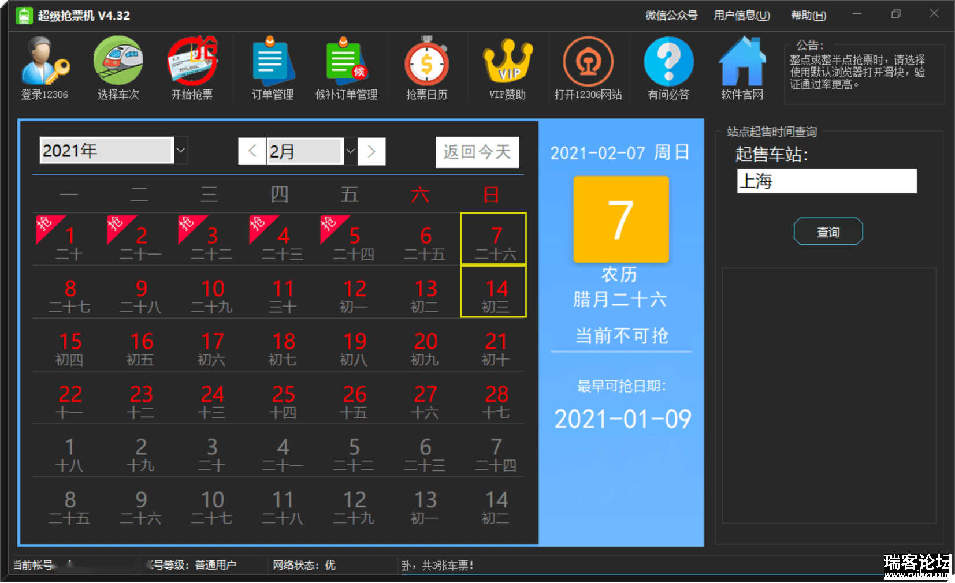Select February 19 (初八) date cell
This screenshot has height=583, width=955.
click(354, 345)
